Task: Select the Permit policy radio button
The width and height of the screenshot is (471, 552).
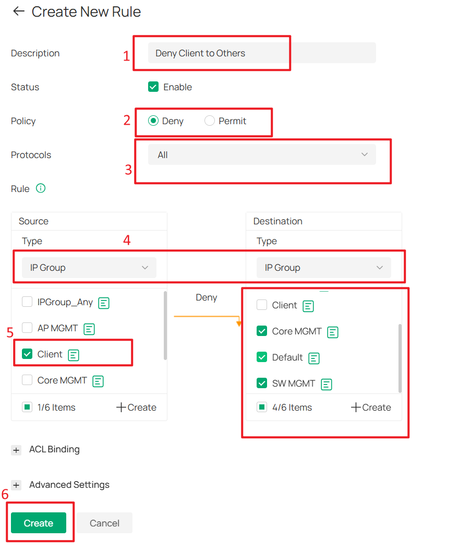Action: click(x=210, y=121)
